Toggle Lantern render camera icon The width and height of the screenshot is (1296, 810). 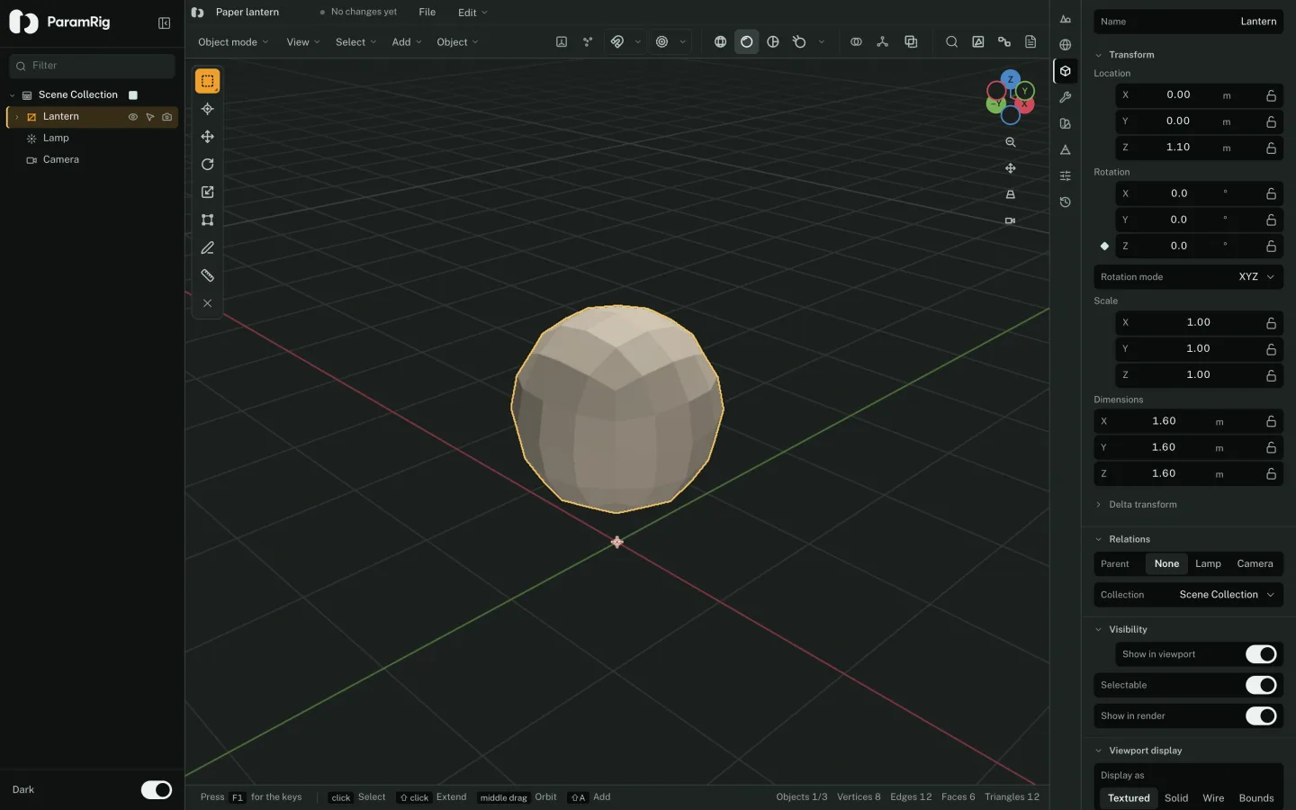[x=167, y=117]
